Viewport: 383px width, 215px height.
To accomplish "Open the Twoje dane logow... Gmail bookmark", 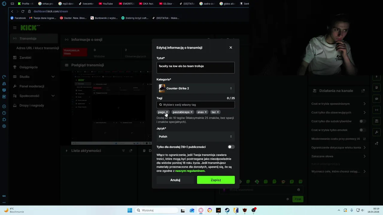I will 43,18.
